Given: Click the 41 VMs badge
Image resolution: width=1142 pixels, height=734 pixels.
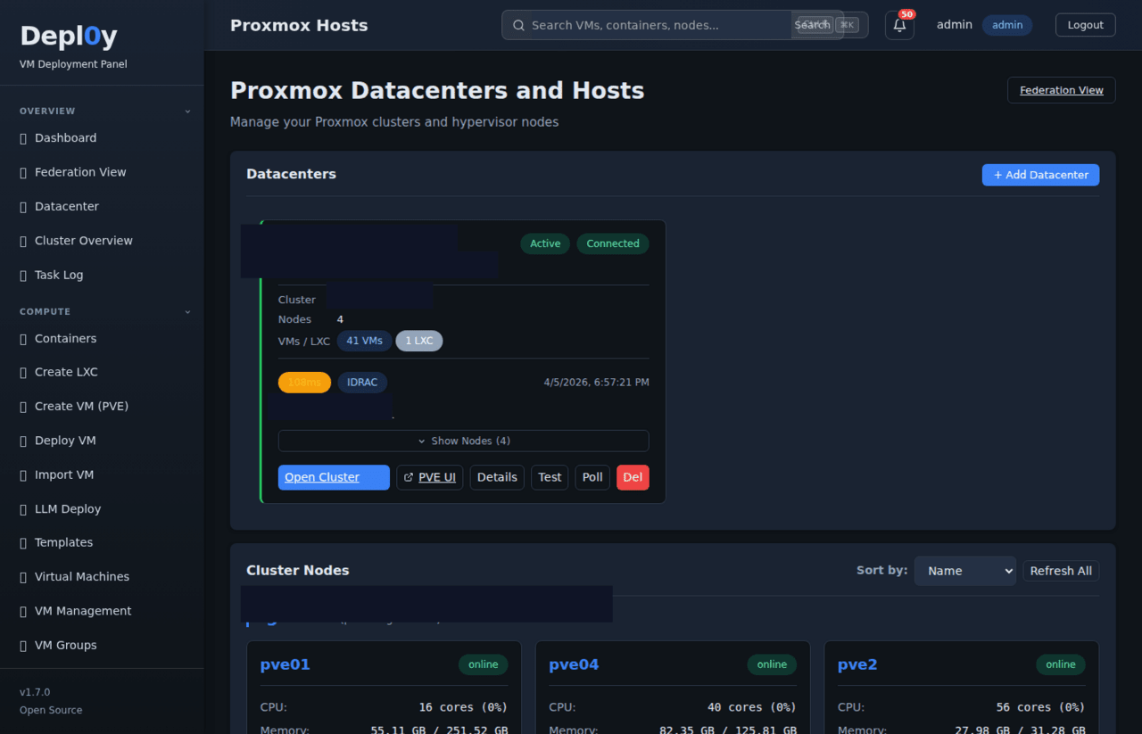Looking at the screenshot, I should point(364,341).
